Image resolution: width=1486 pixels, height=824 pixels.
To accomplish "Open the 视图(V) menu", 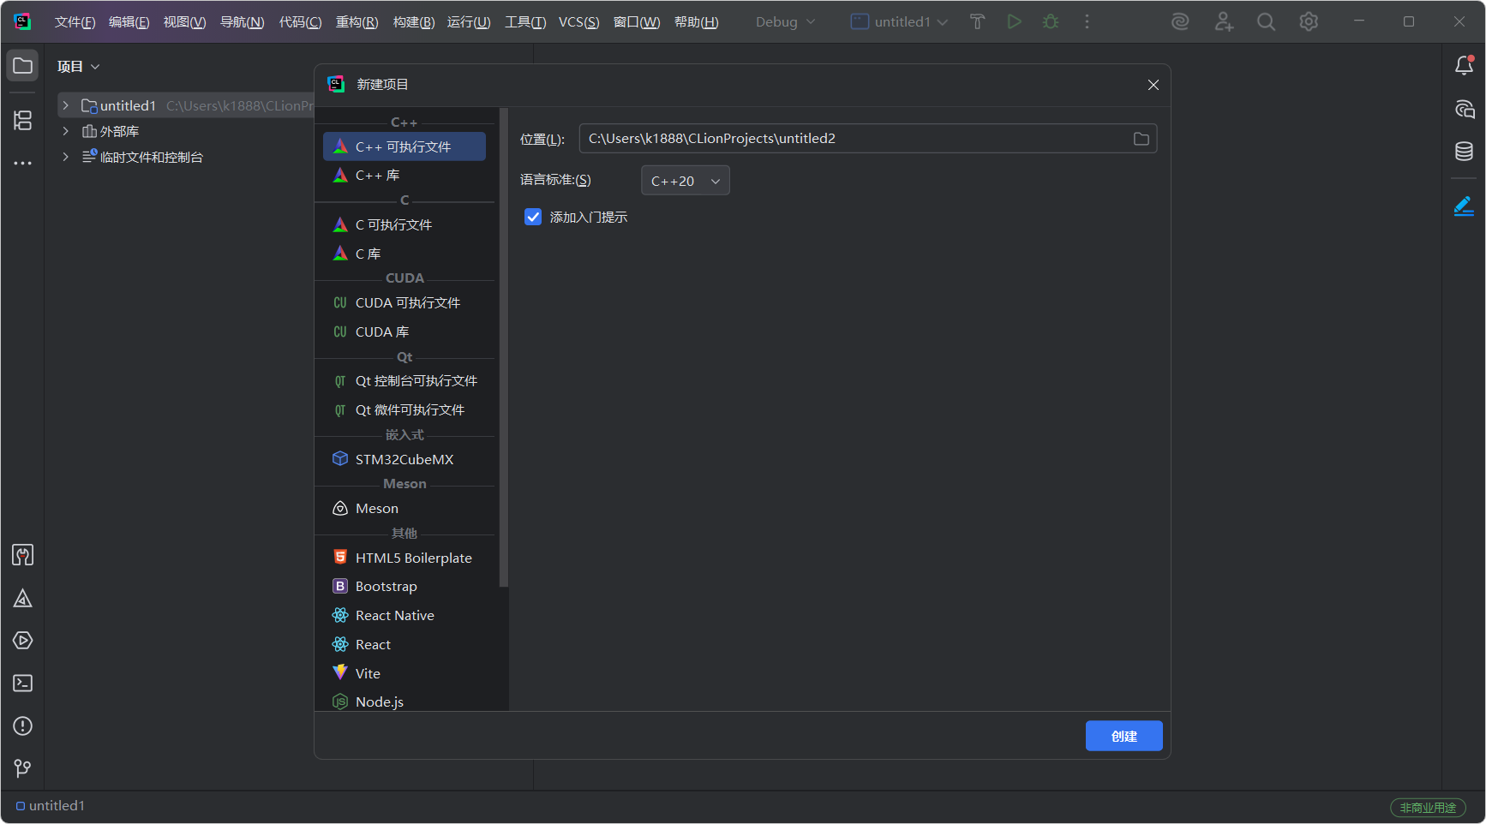I will pos(184,22).
